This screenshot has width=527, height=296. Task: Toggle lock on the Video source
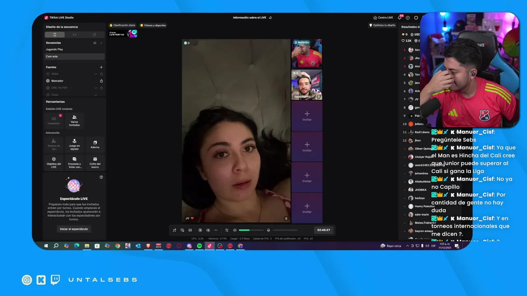click(101, 74)
